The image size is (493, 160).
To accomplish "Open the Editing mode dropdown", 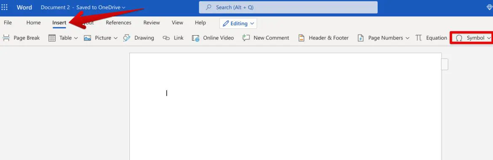I will (x=238, y=24).
